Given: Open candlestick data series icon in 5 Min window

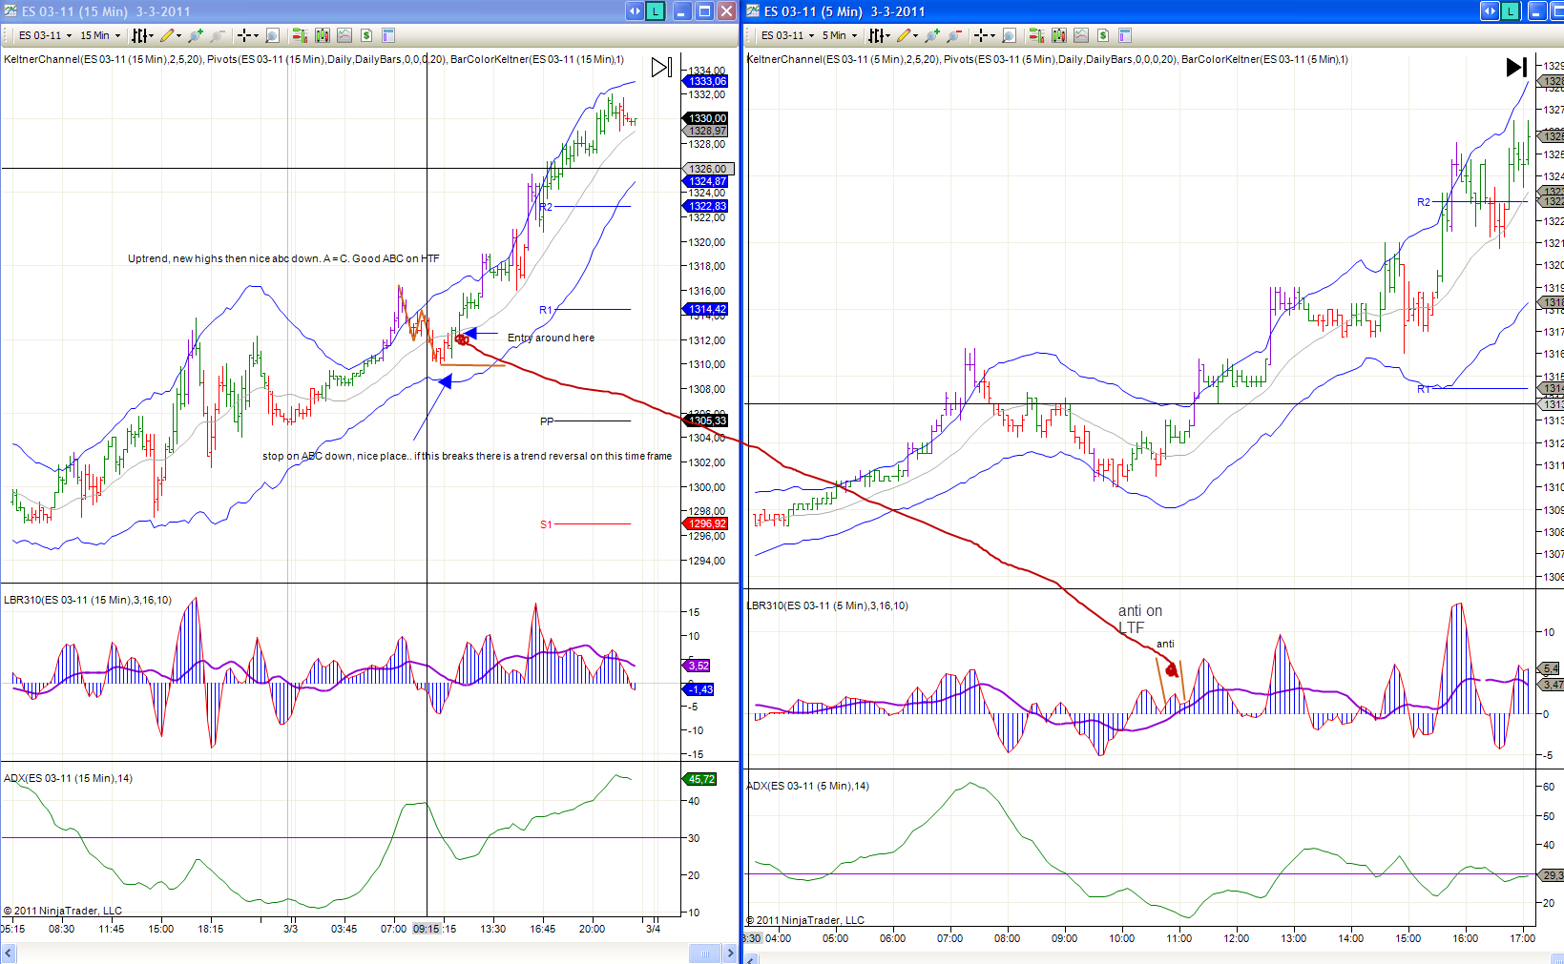Looking at the screenshot, I should [x=1059, y=35].
